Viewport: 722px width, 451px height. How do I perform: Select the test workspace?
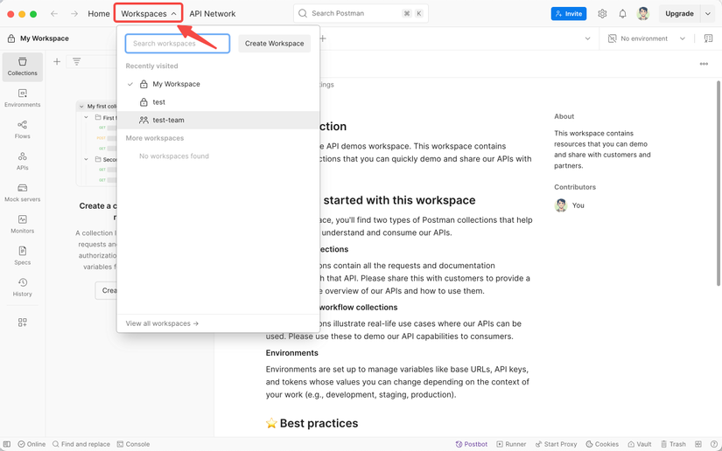218,102
